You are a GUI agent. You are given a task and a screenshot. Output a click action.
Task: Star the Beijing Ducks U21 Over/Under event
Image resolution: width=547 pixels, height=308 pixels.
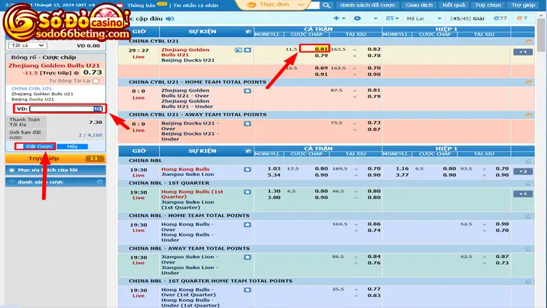248,123
